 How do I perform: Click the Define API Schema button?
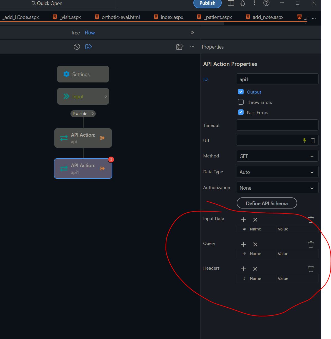point(267,203)
